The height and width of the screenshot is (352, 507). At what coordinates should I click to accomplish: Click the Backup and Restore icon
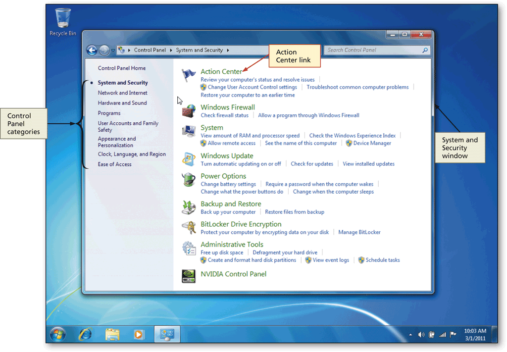point(189,207)
